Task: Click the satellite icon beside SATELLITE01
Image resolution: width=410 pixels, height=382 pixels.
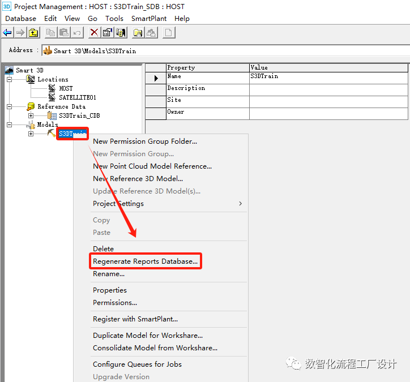Action: [x=52, y=97]
